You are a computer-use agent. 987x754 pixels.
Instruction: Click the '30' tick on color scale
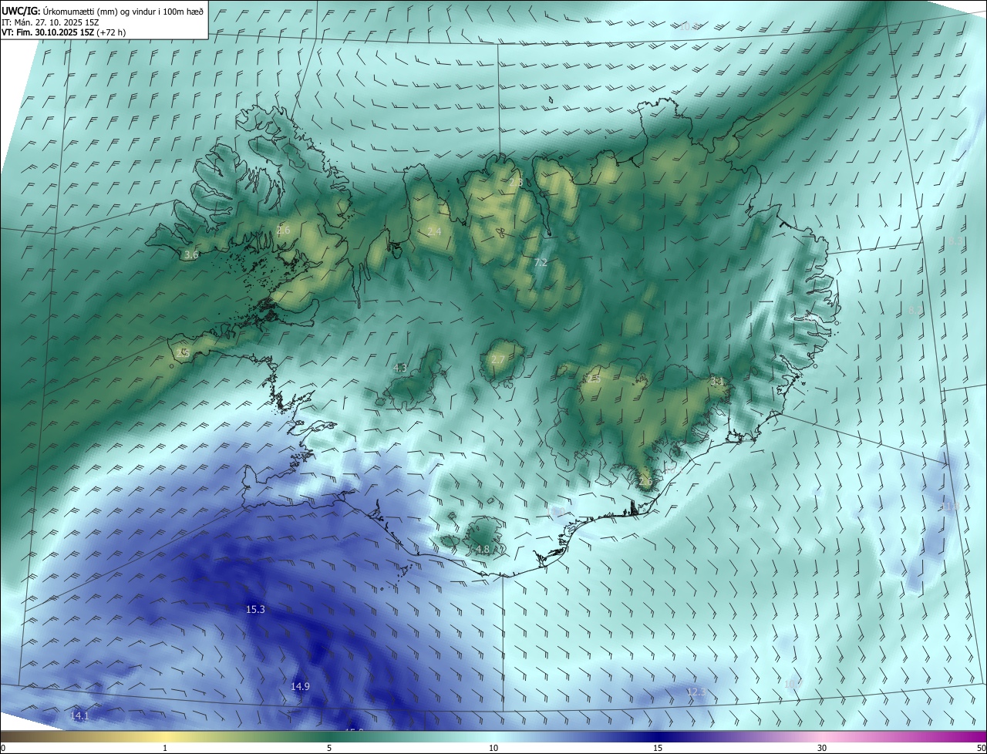[x=822, y=748]
